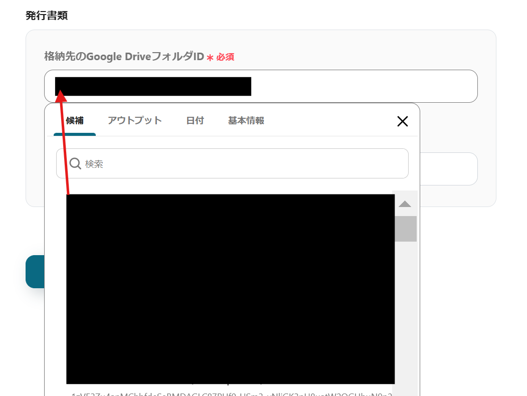The height and width of the screenshot is (396, 527).
Task: Click the candidates list scrollbar thumb
Action: [406, 229]
